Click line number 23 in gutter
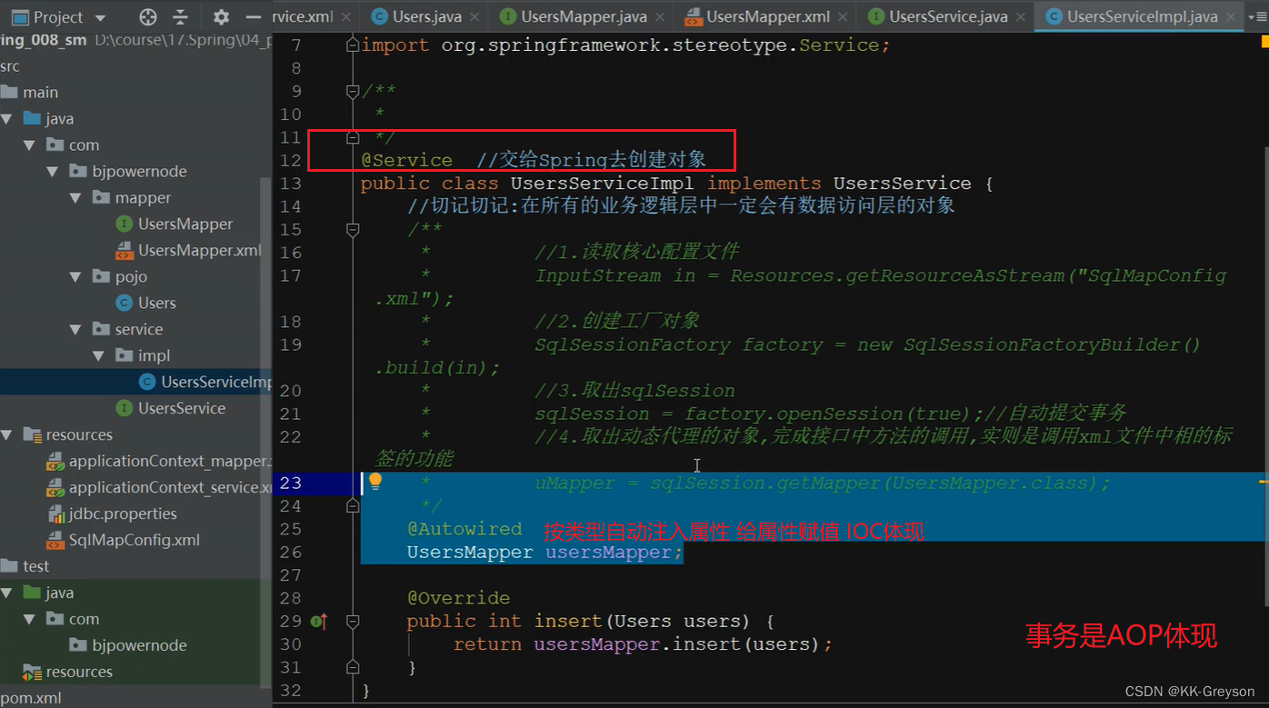This screenshot has width=1269, height=708. point(291,483)
